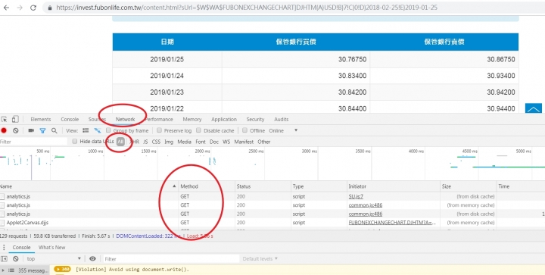Click the Name column sort arrow

tap(174, 186)
